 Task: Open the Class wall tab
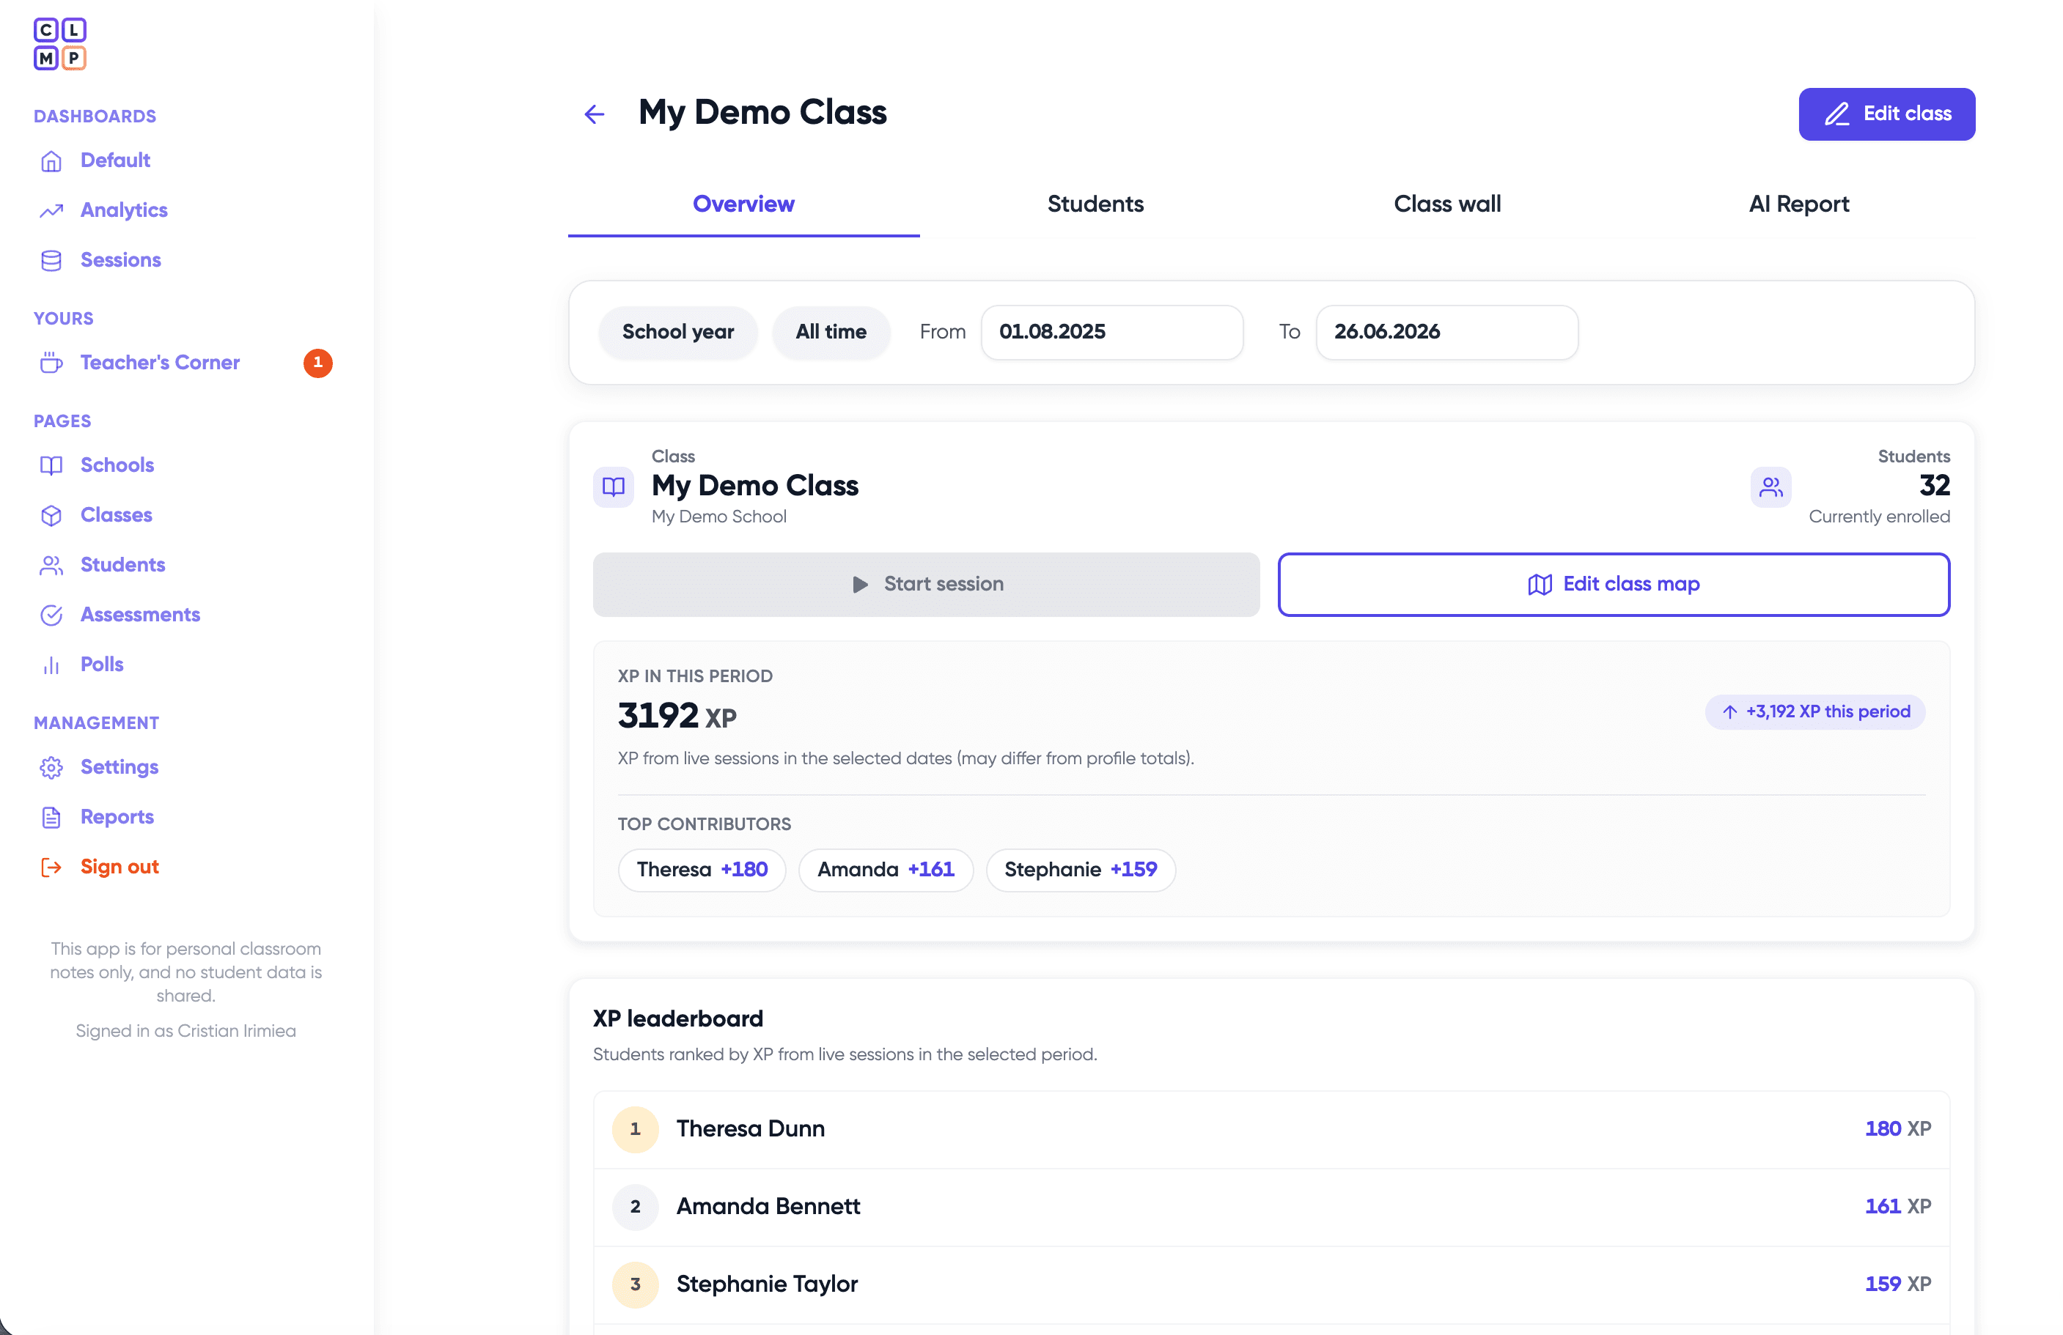(1448, 204)
